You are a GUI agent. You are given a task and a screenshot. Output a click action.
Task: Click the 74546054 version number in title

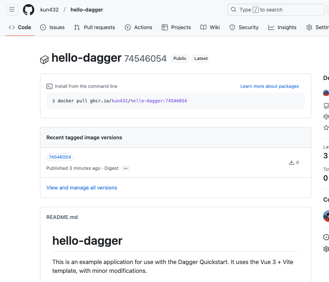pyautogui.click(x=145, y=59)
